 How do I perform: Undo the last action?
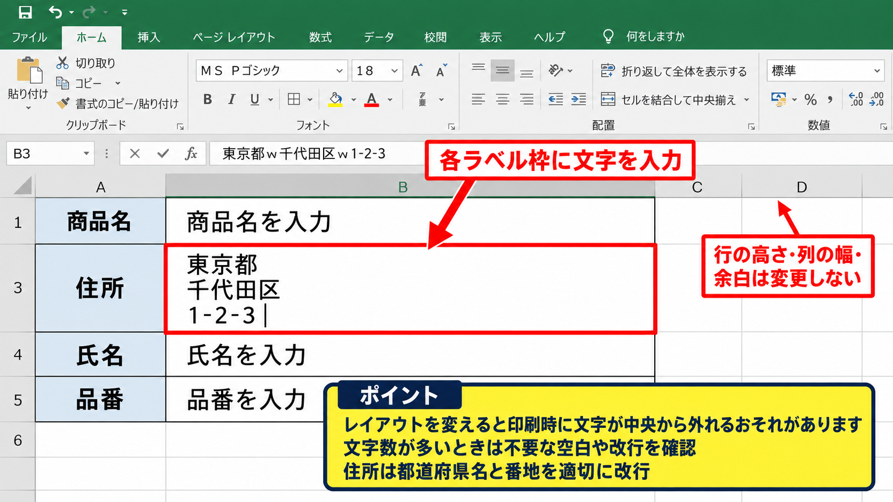(x=56, y=12)
